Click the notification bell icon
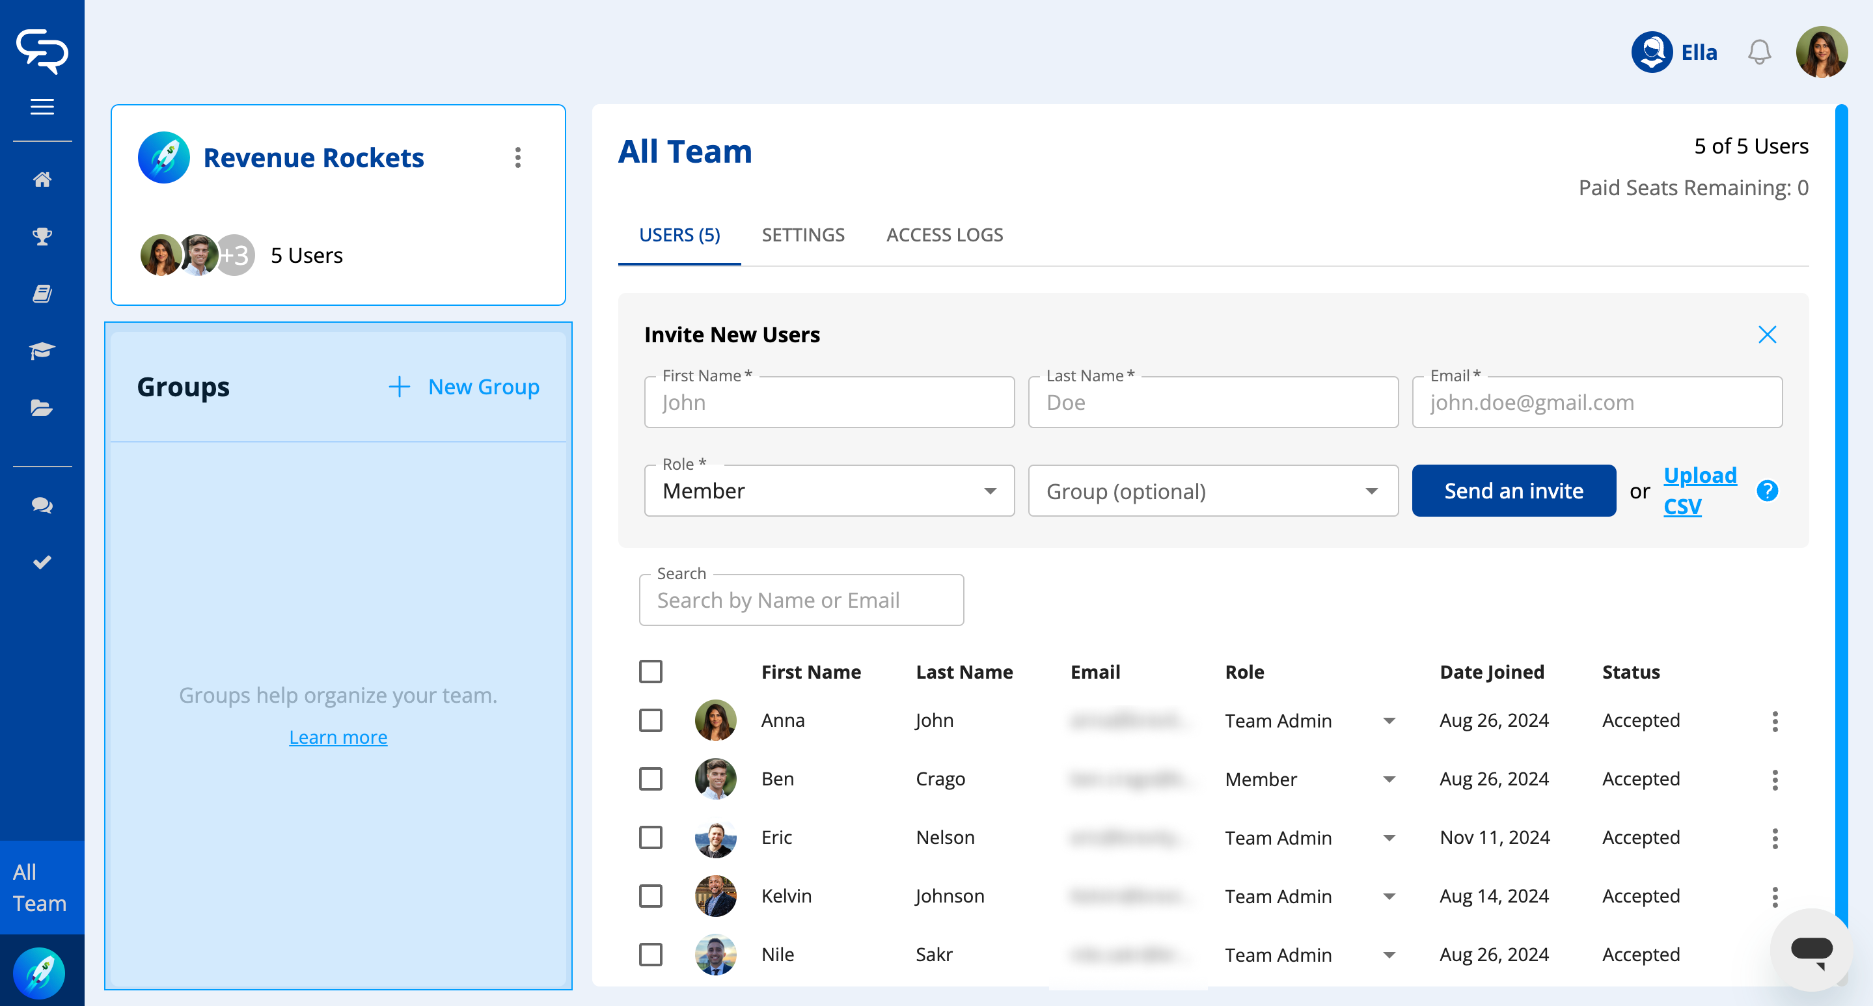Viewport: 1873px width, 1006px height. pos(1759,52)
